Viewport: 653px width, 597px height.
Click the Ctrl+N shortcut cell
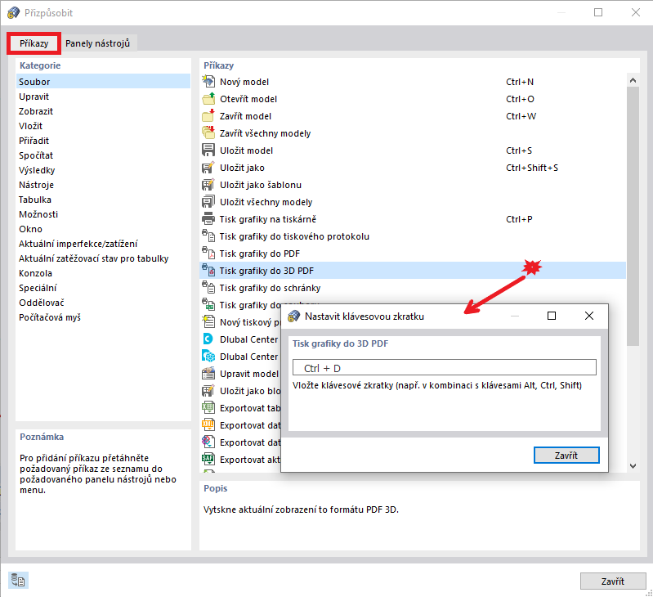point(520,82)
